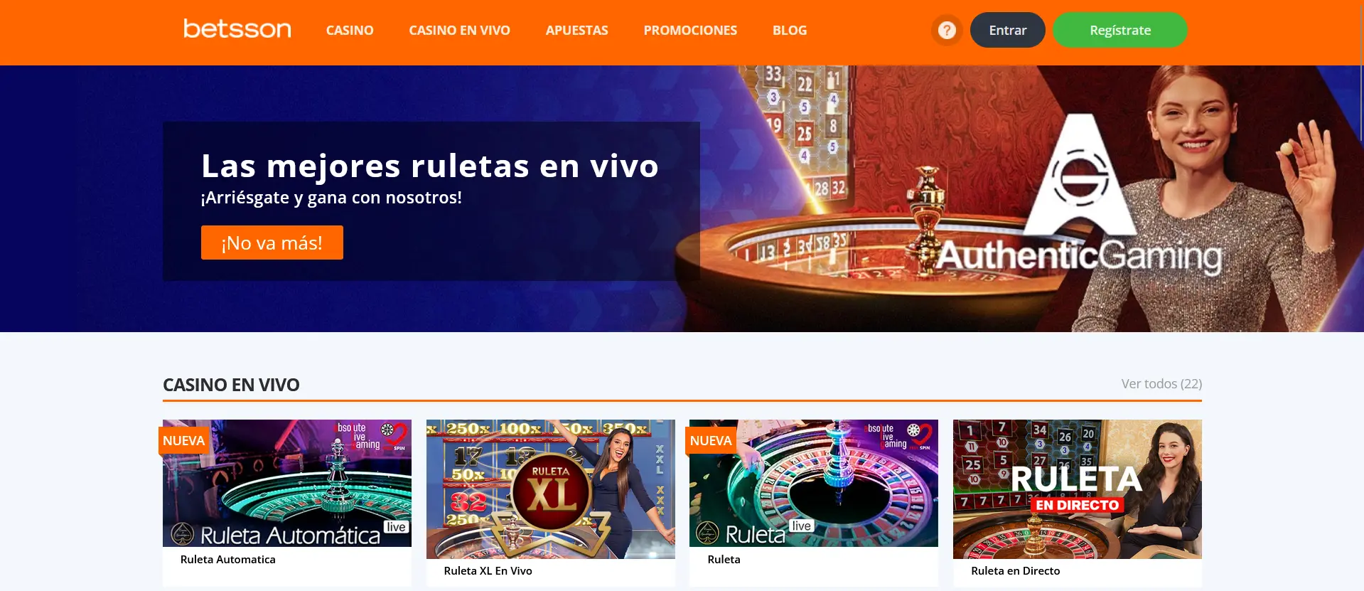Go to CASINO EN VIVO section
Image resolution: width=1364 pixels, height=591 pixels.
(459, 30)
